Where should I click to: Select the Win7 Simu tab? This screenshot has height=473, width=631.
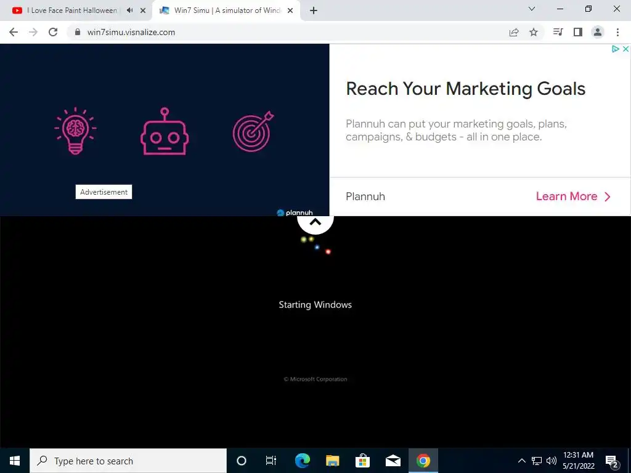coord(227,10)
